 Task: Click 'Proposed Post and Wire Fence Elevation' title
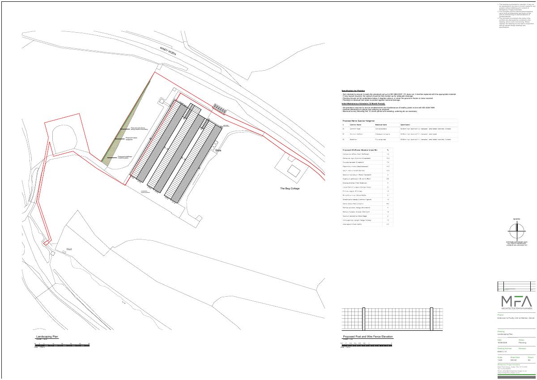pyautogui.click(x=367, y=337)
